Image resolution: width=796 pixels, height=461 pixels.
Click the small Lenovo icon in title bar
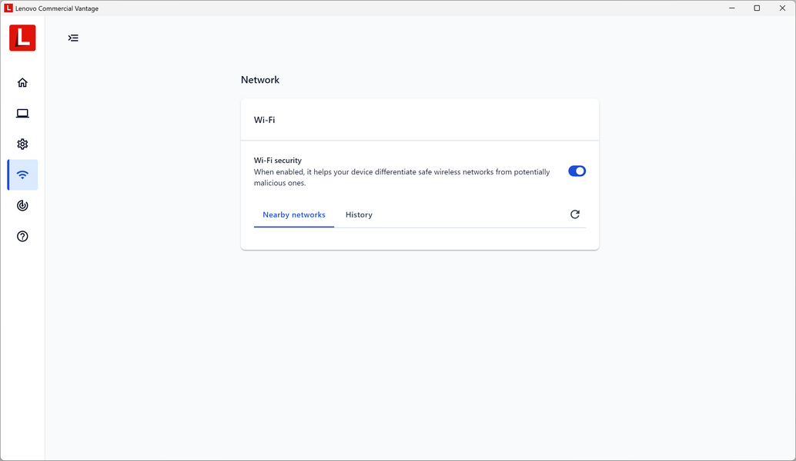(x=8, y=8)
